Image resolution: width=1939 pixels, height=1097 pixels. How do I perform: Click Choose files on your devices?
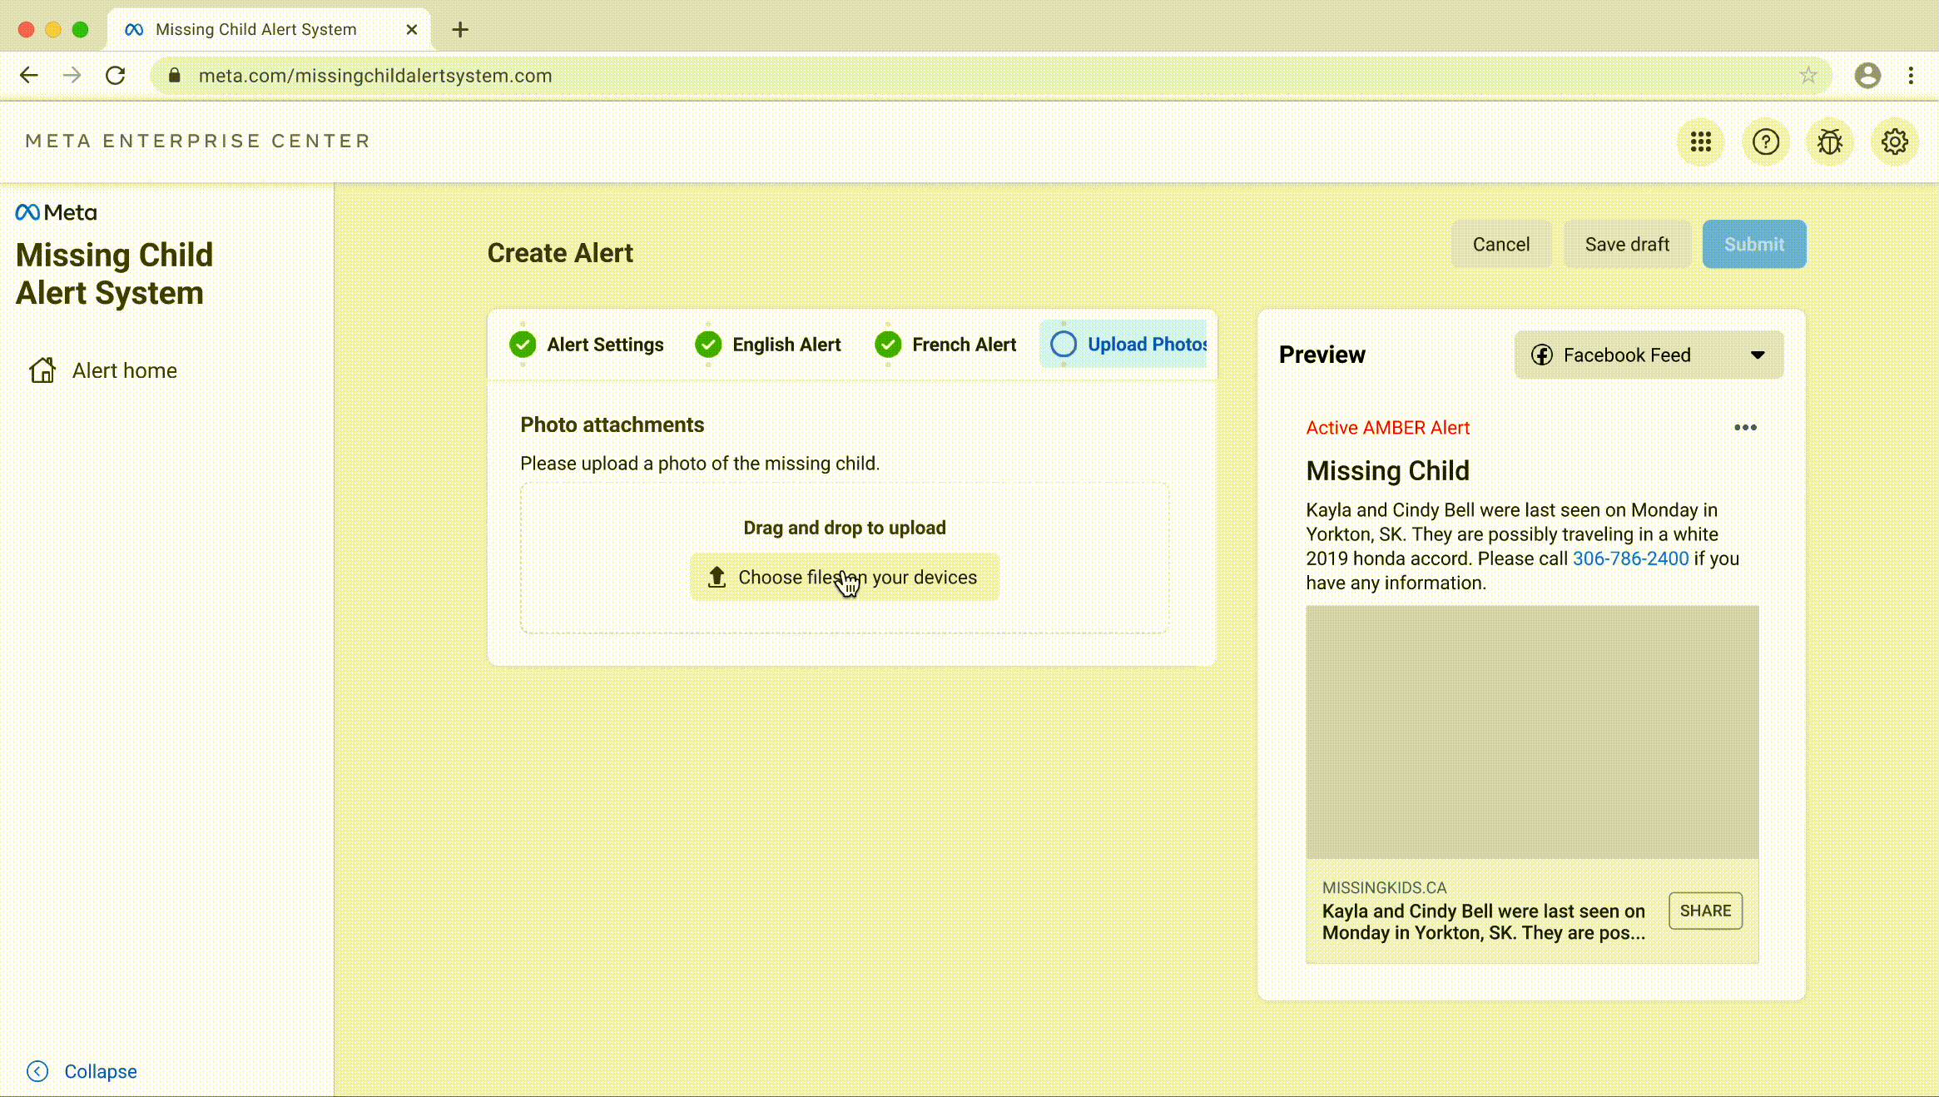[844, 577]
